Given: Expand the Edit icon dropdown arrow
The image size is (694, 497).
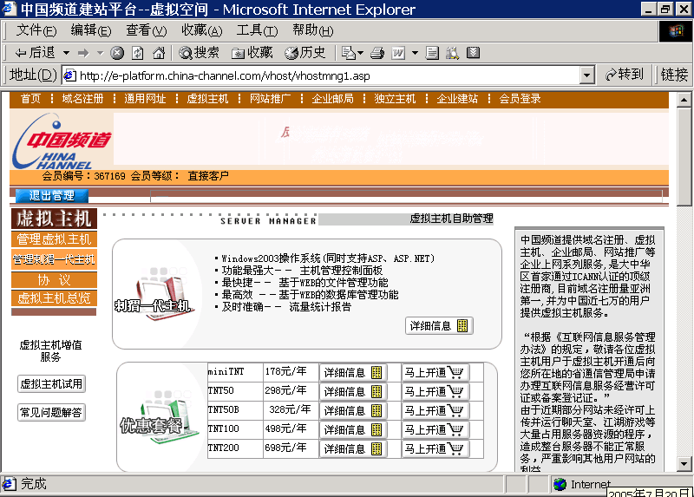Looking at the screenshot, I should pyautogui.click(x=415, y=53).
